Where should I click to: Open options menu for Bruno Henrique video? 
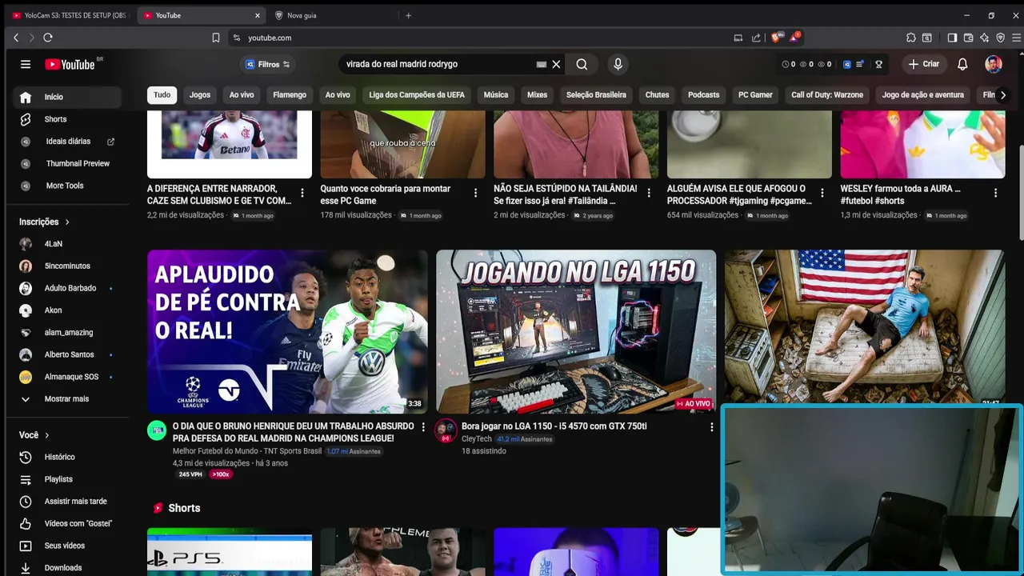click(423, 427)
